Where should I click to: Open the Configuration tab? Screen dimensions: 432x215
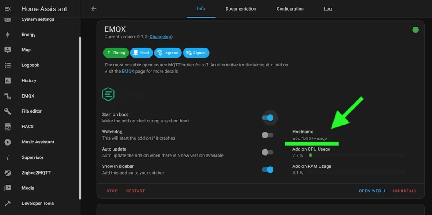pyautogui.click(x=290, y=9)
